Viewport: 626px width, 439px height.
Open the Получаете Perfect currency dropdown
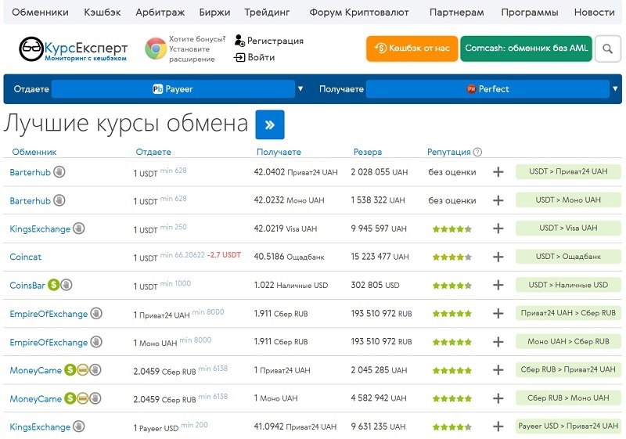[x=487, y=89]
